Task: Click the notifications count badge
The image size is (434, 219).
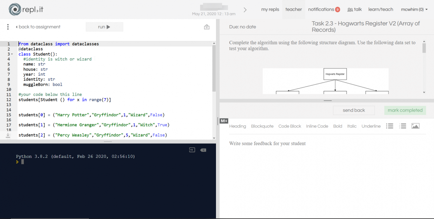Action: click(x=338, y=10)
